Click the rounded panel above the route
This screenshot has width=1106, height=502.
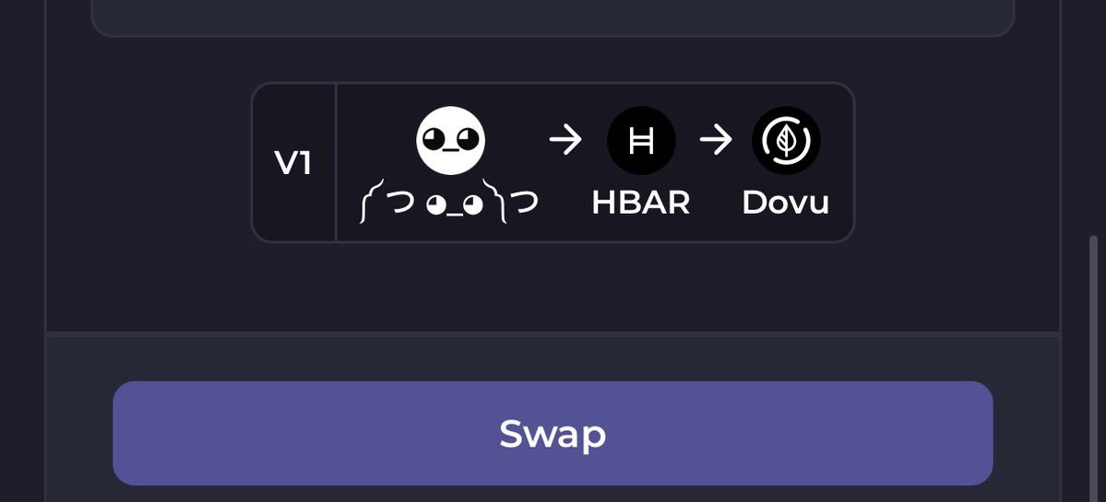(553, 18)
